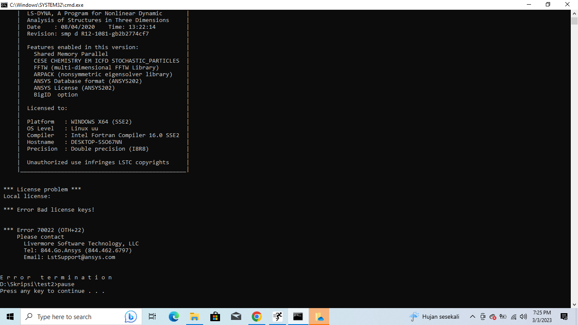Click the "*** License problem ***" line
The height and width of the screenshot is (325, 578).
pos(42,189)
